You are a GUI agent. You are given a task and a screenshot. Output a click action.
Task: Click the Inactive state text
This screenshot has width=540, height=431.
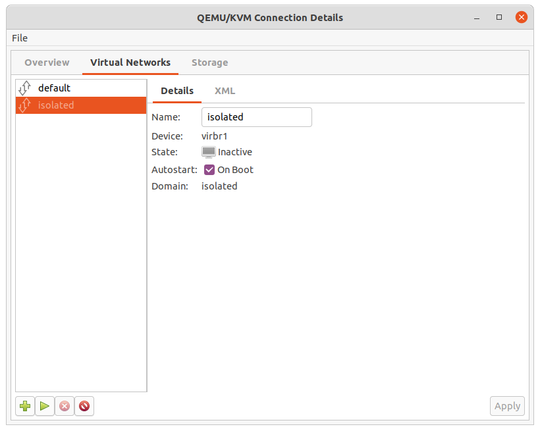click(235, 152)
